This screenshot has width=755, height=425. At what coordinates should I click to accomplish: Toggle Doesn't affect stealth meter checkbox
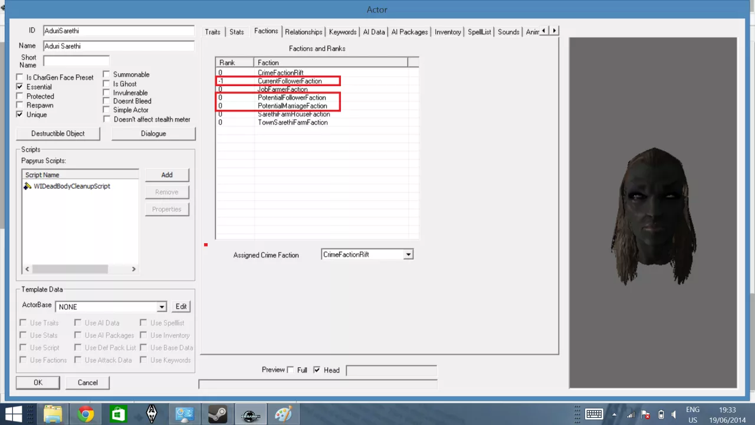(x=107, y=119)
